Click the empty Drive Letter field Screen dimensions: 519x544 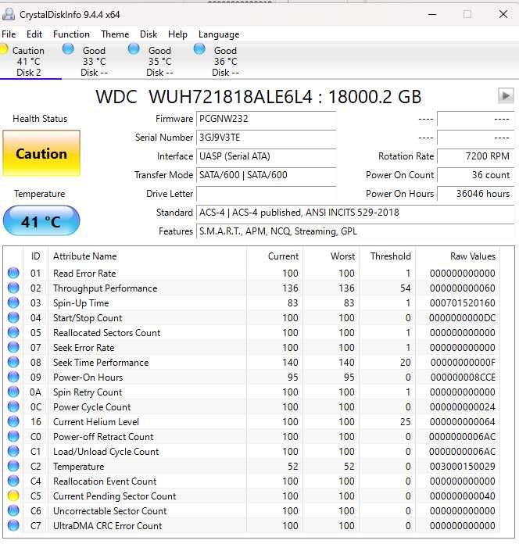coord(266,194)
